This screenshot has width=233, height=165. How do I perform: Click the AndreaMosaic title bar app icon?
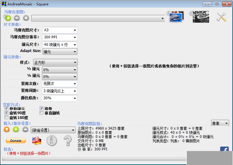(x=4, y=4)
